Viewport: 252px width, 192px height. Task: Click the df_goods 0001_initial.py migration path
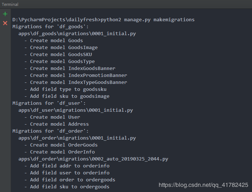77,34
